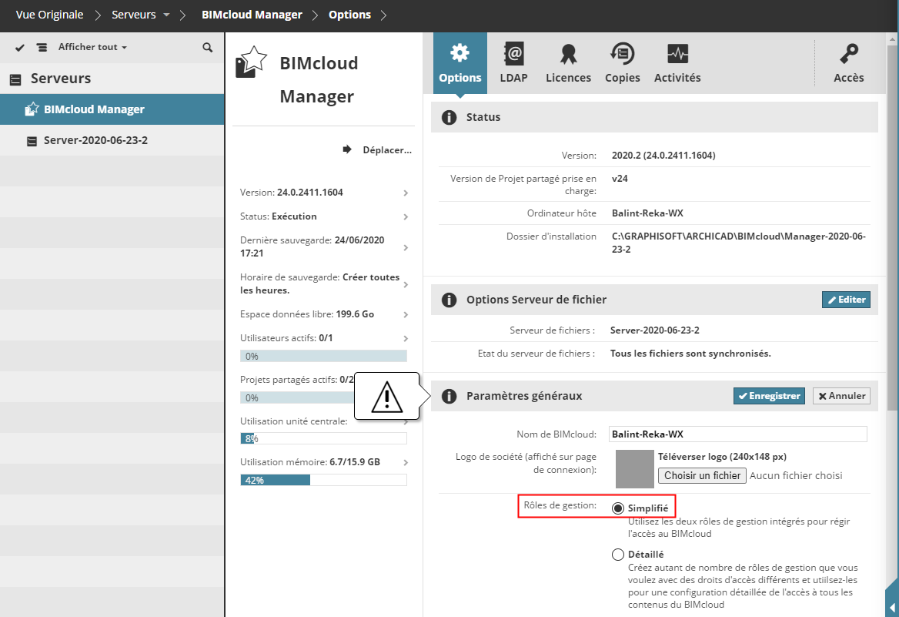Click the Enregistrer button
899x617 pixels.
[x=769, y=396]
